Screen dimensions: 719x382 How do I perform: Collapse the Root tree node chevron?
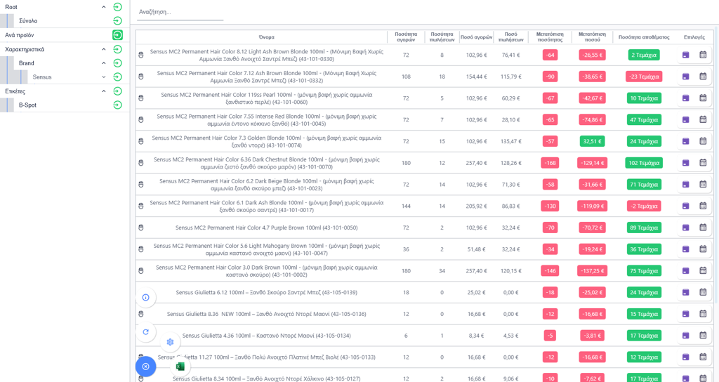pyautogui.click(x=104, y=7)
